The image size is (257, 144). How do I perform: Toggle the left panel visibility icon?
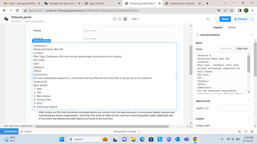coord(115,19)
